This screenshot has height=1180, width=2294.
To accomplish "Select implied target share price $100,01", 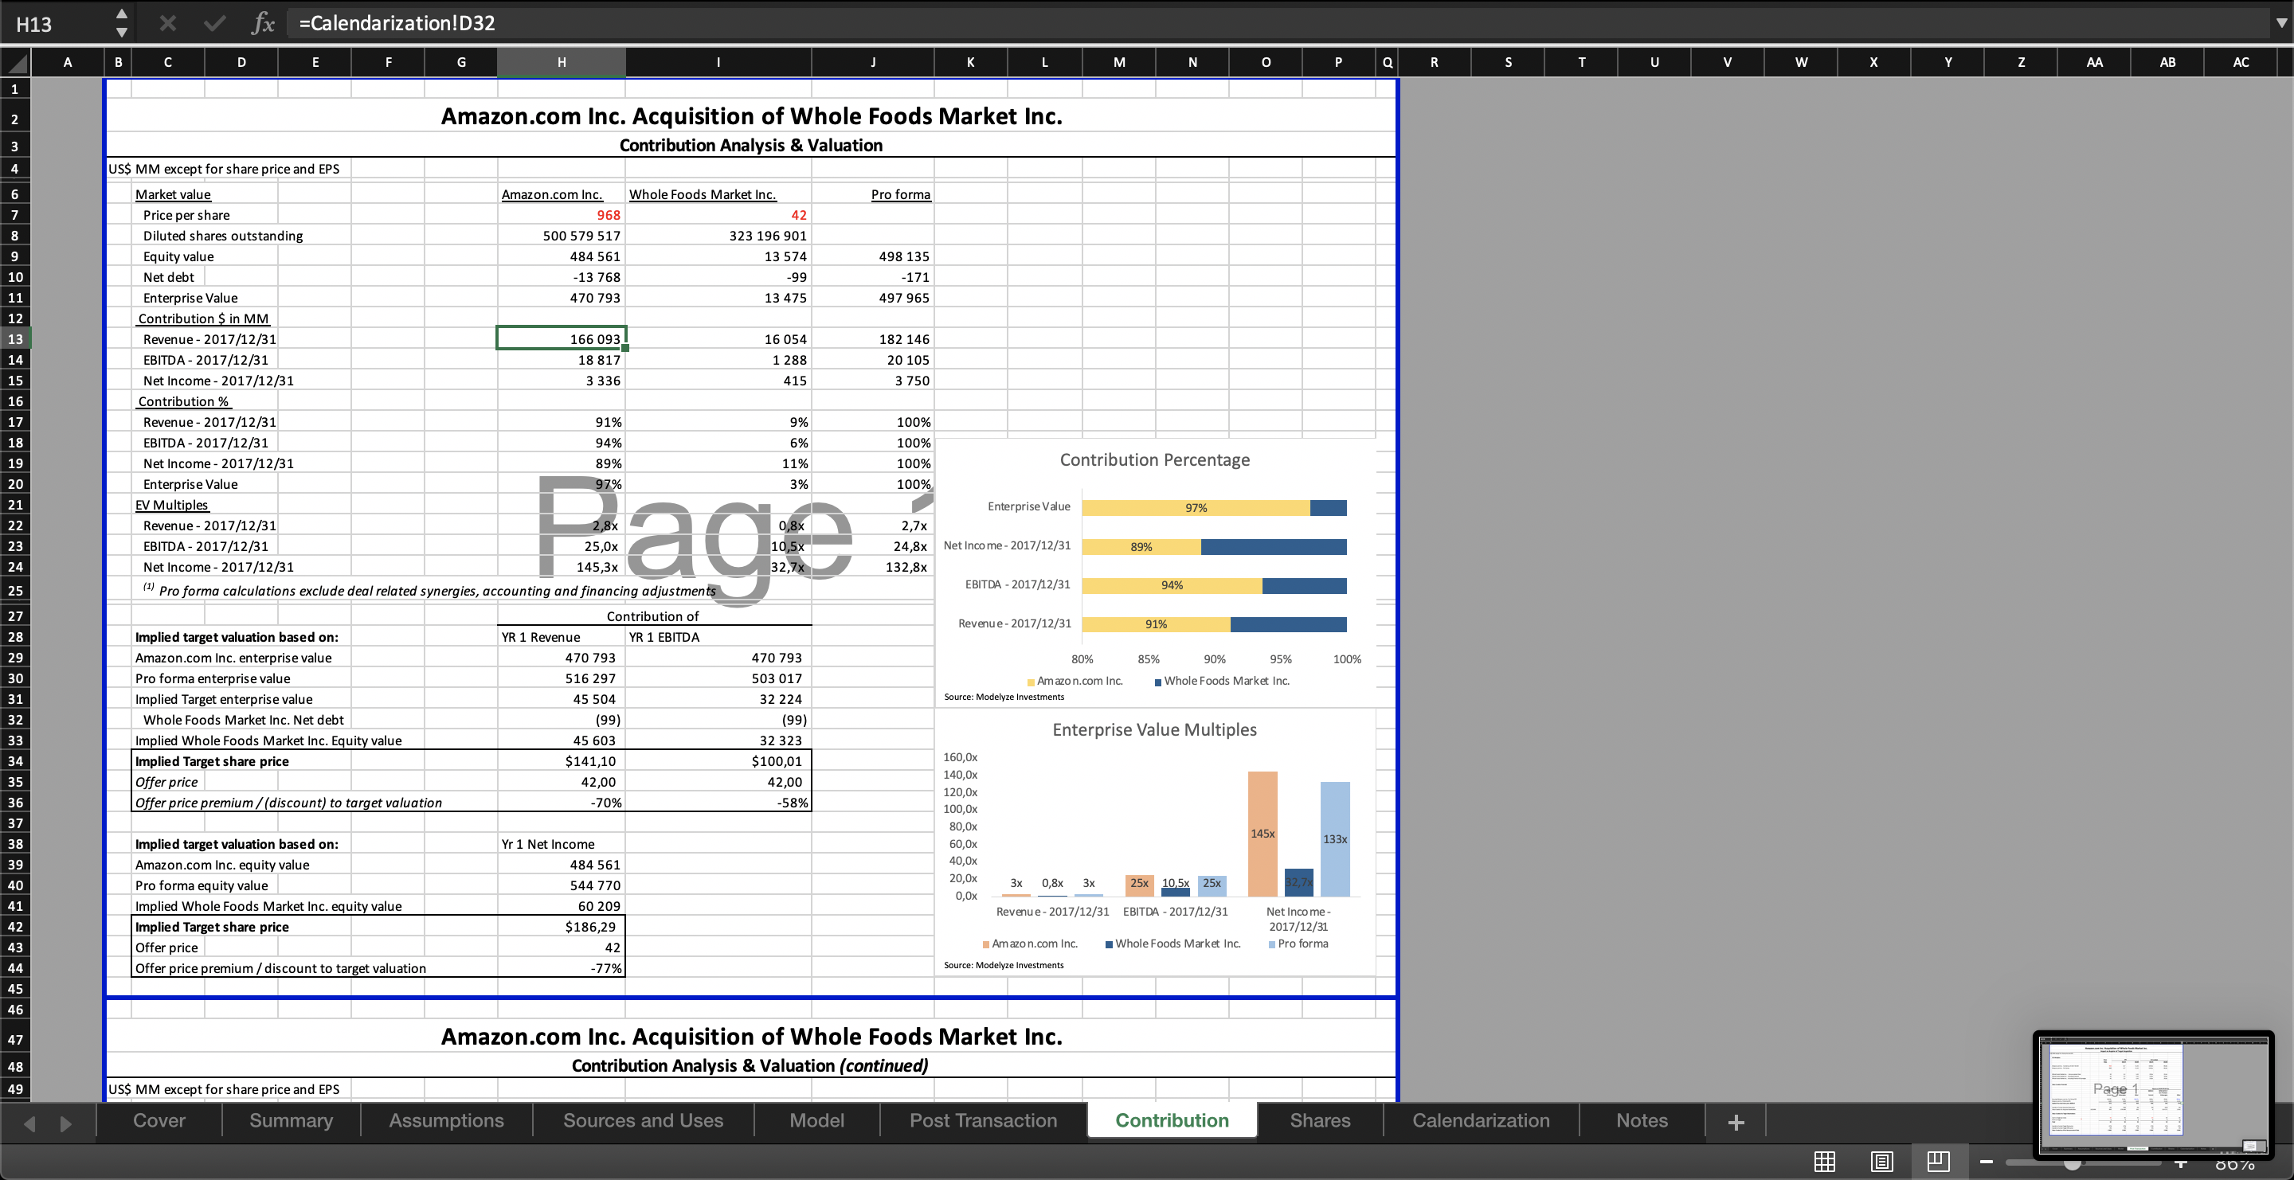I will (718, 762).
